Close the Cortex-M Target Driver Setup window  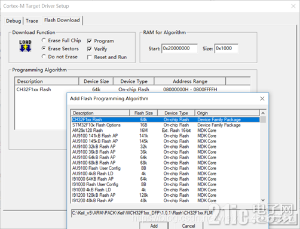(293, 6)
